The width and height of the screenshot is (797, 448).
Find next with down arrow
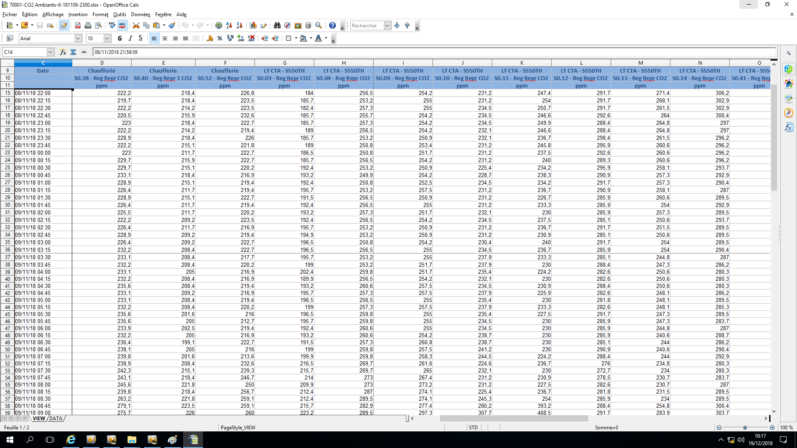[397, 25]
